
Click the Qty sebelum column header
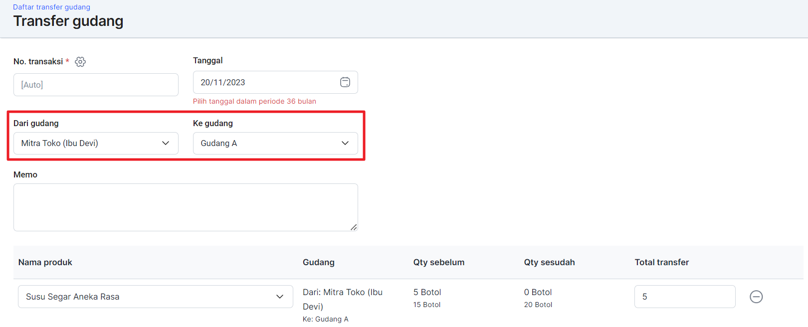point(439,262)
